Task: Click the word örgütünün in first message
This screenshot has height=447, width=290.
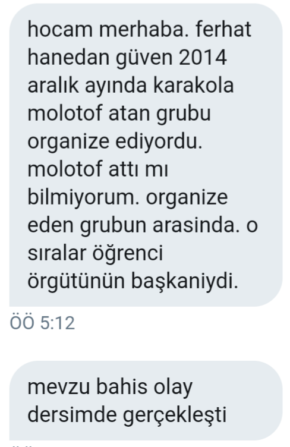Action: (76, 282)
